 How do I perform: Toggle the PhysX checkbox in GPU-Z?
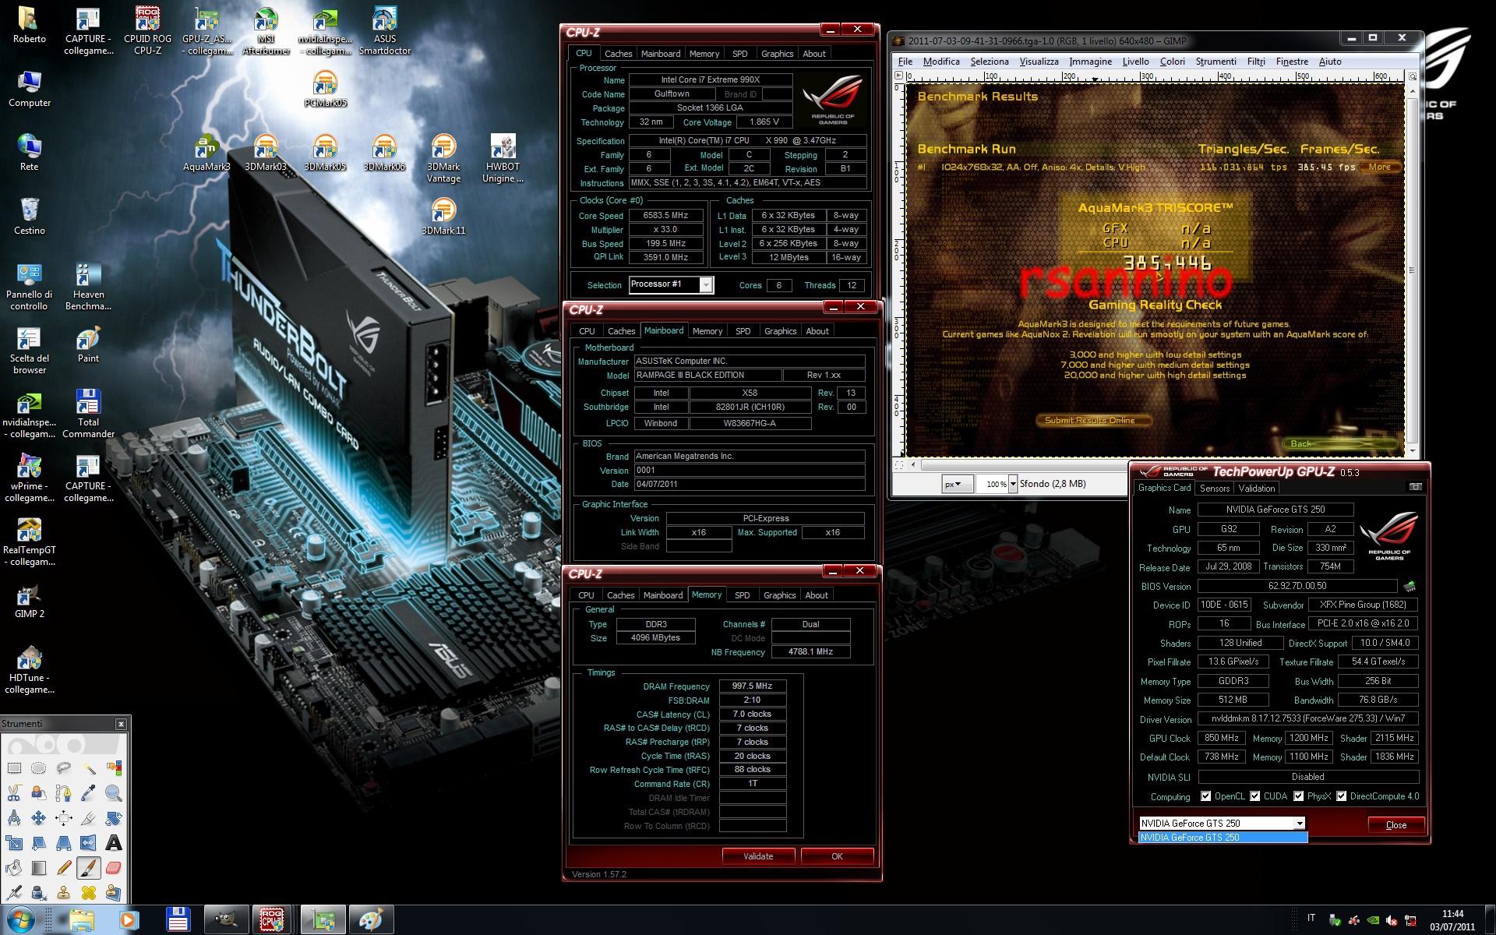1299,796
